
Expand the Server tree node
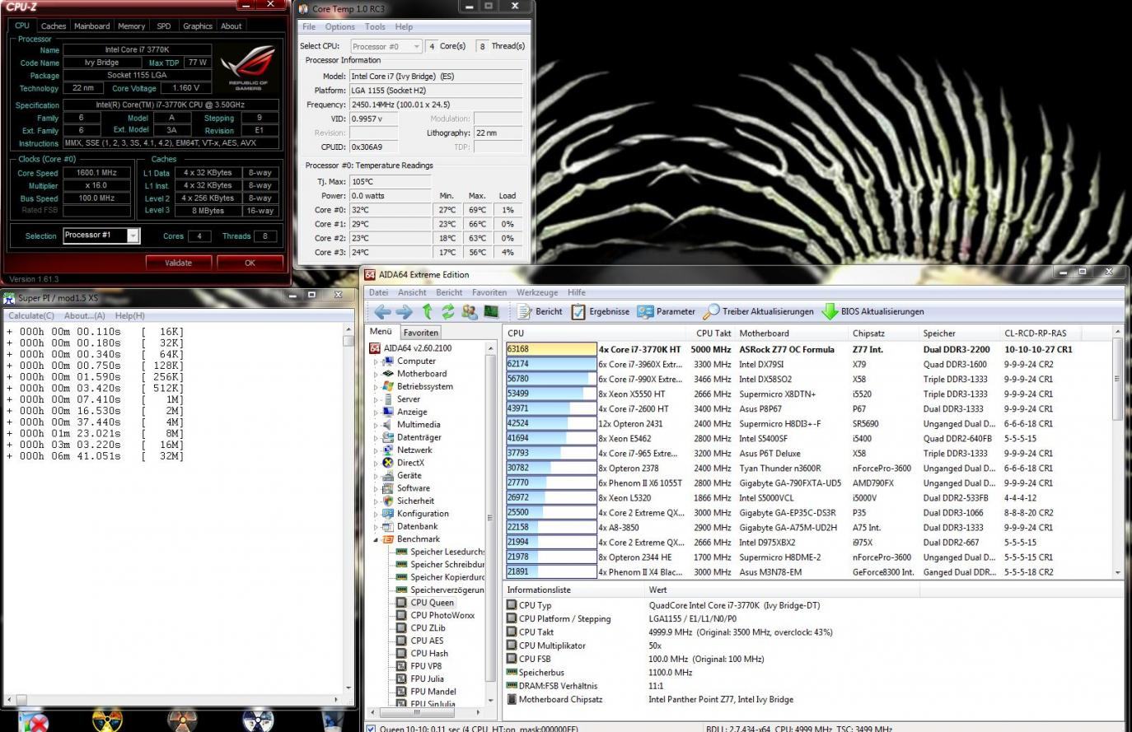coord(376,399)
